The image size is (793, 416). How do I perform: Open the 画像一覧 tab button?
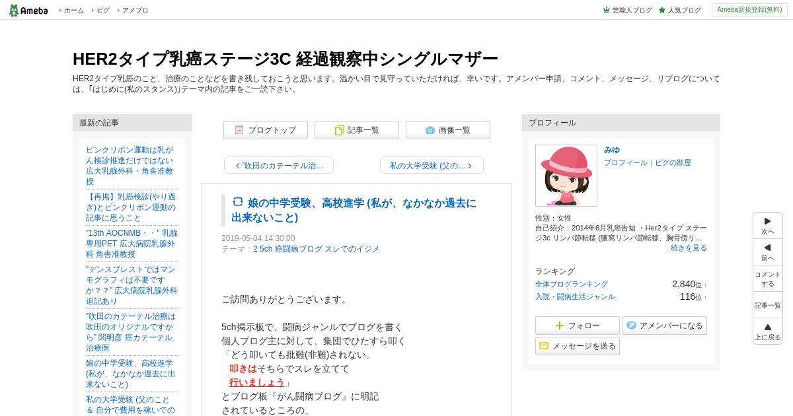coord(448,130)
